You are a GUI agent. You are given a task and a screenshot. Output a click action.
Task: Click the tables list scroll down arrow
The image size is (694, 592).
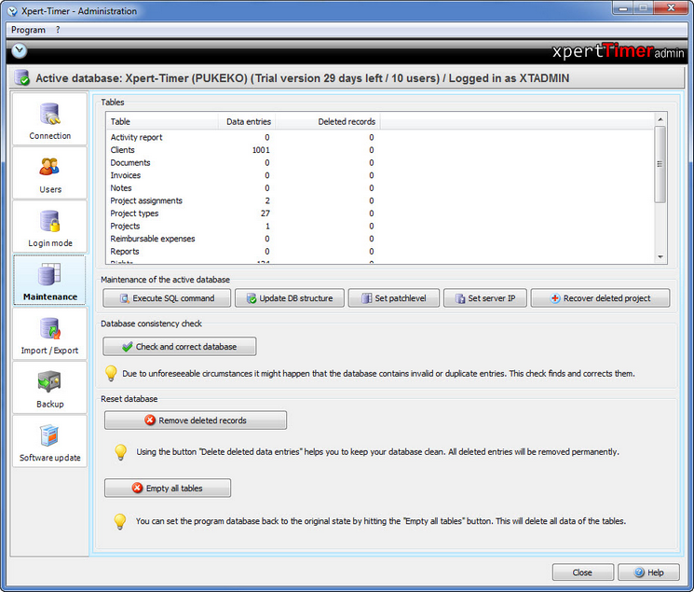pos(660,257)
